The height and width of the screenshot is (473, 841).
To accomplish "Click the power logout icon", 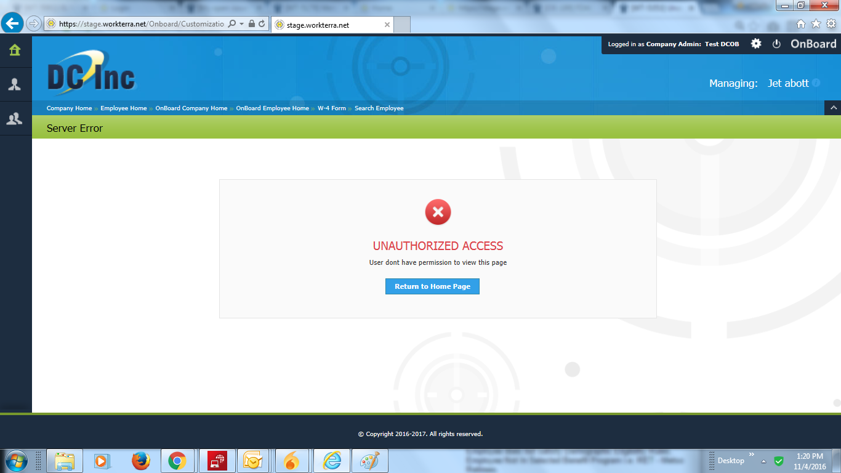I will (x=776, y=44).
